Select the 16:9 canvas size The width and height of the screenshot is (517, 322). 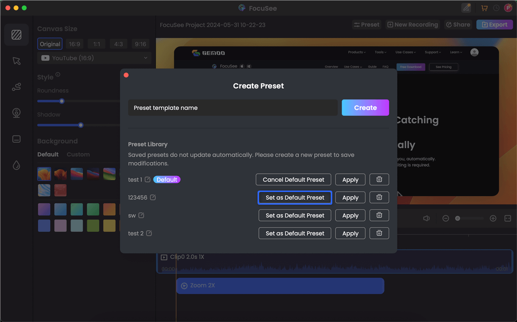(75, 44)
